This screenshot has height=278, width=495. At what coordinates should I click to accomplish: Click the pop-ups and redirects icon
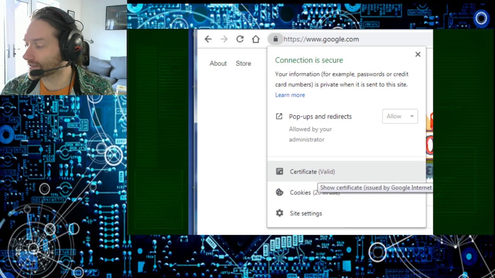pos(279,116)
